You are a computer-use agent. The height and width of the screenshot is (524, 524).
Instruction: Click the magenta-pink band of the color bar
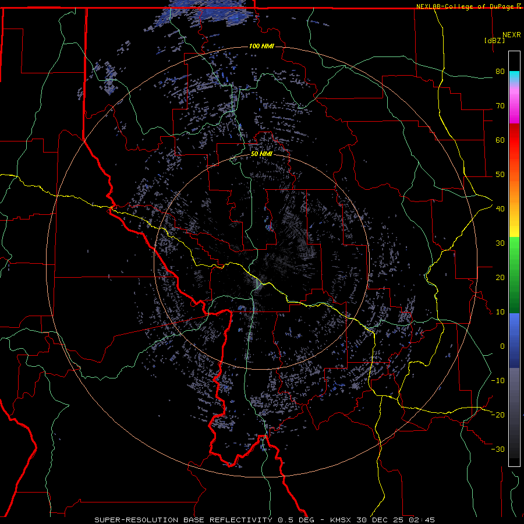coord(514,104)
